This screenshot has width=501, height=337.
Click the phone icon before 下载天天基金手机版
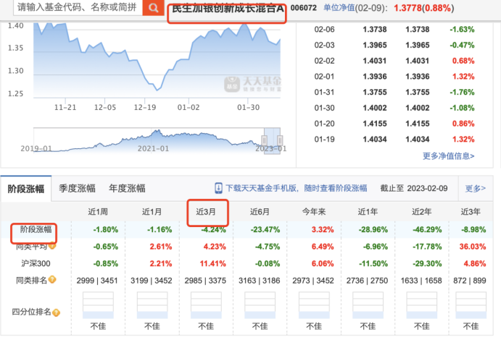216,188
